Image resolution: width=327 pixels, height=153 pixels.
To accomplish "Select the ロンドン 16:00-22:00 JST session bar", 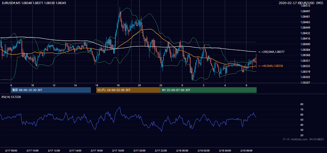I will (128, 90).
